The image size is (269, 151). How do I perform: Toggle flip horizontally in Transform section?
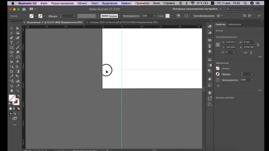tap(245, 52)
